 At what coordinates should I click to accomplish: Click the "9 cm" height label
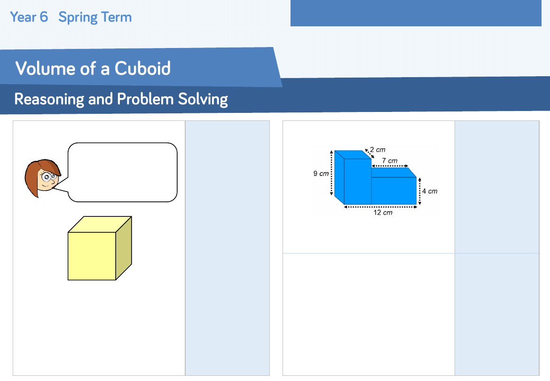321,174
